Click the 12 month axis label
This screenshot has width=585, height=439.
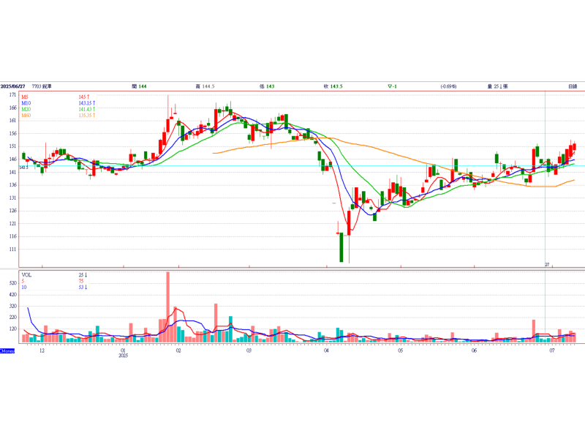pyautogui.click(x=42, y=350)
